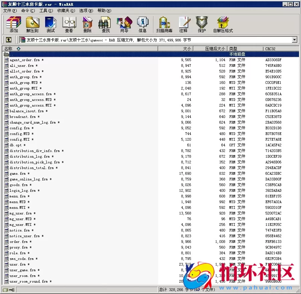
Task: Launch the 向导 (Wizard) tool
Action: pos(124,25)
